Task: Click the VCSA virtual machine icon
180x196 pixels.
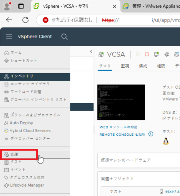Action: (x=101, y=54)
